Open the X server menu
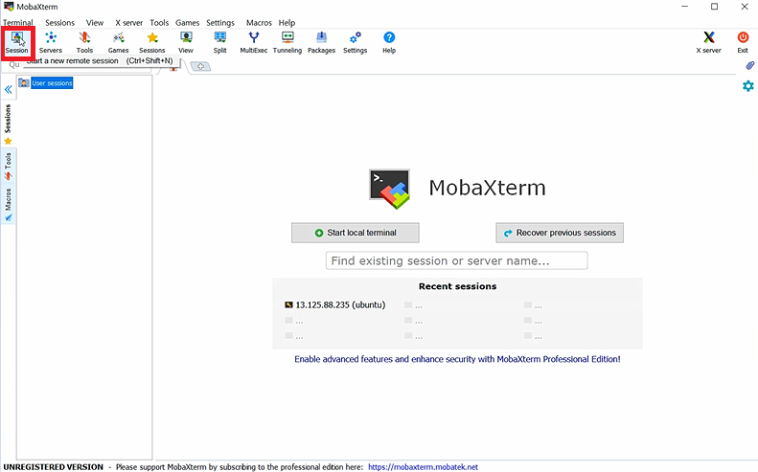This screenshot has height=472, width=758. click(x=128, y=23)
